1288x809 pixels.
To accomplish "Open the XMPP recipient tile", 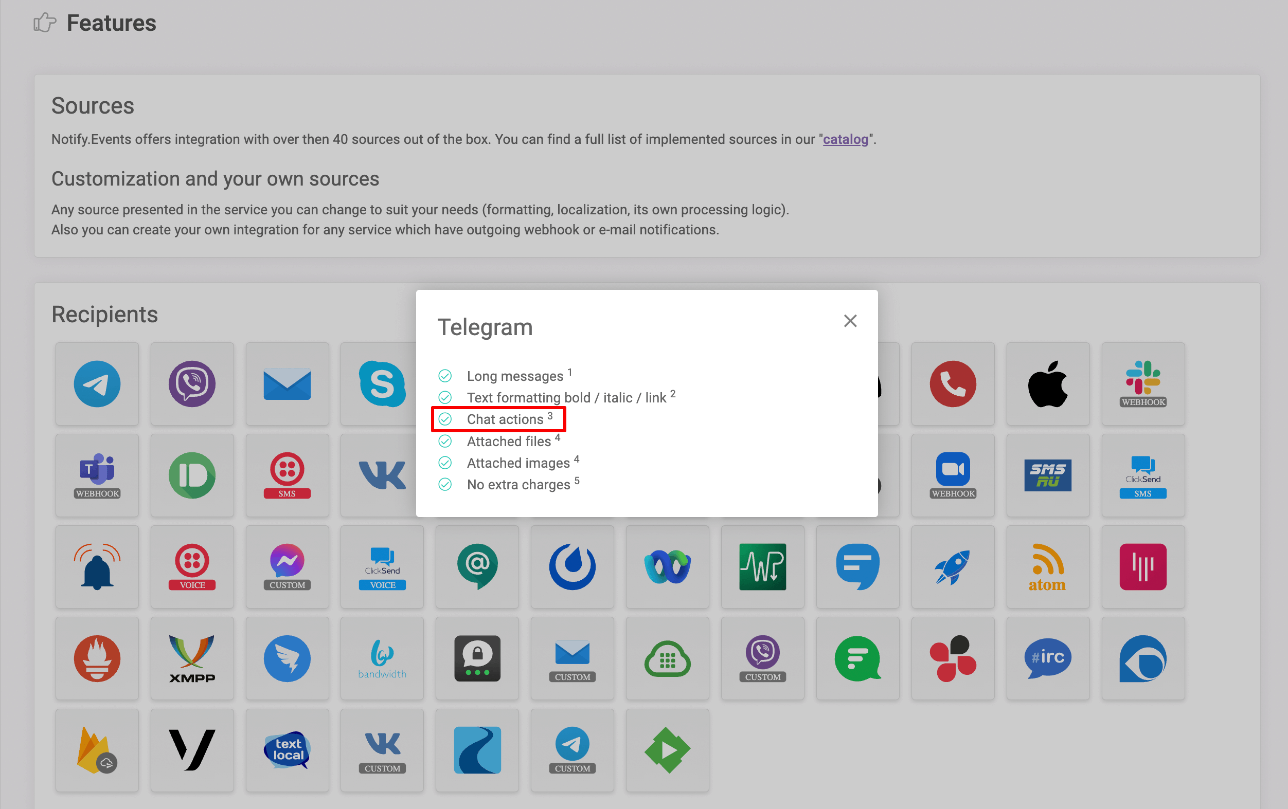I will coord(192,658).
